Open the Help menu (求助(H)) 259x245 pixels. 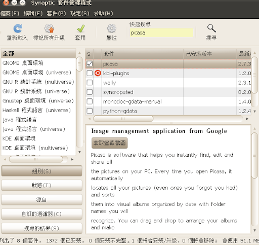click(x=103, y=13)
